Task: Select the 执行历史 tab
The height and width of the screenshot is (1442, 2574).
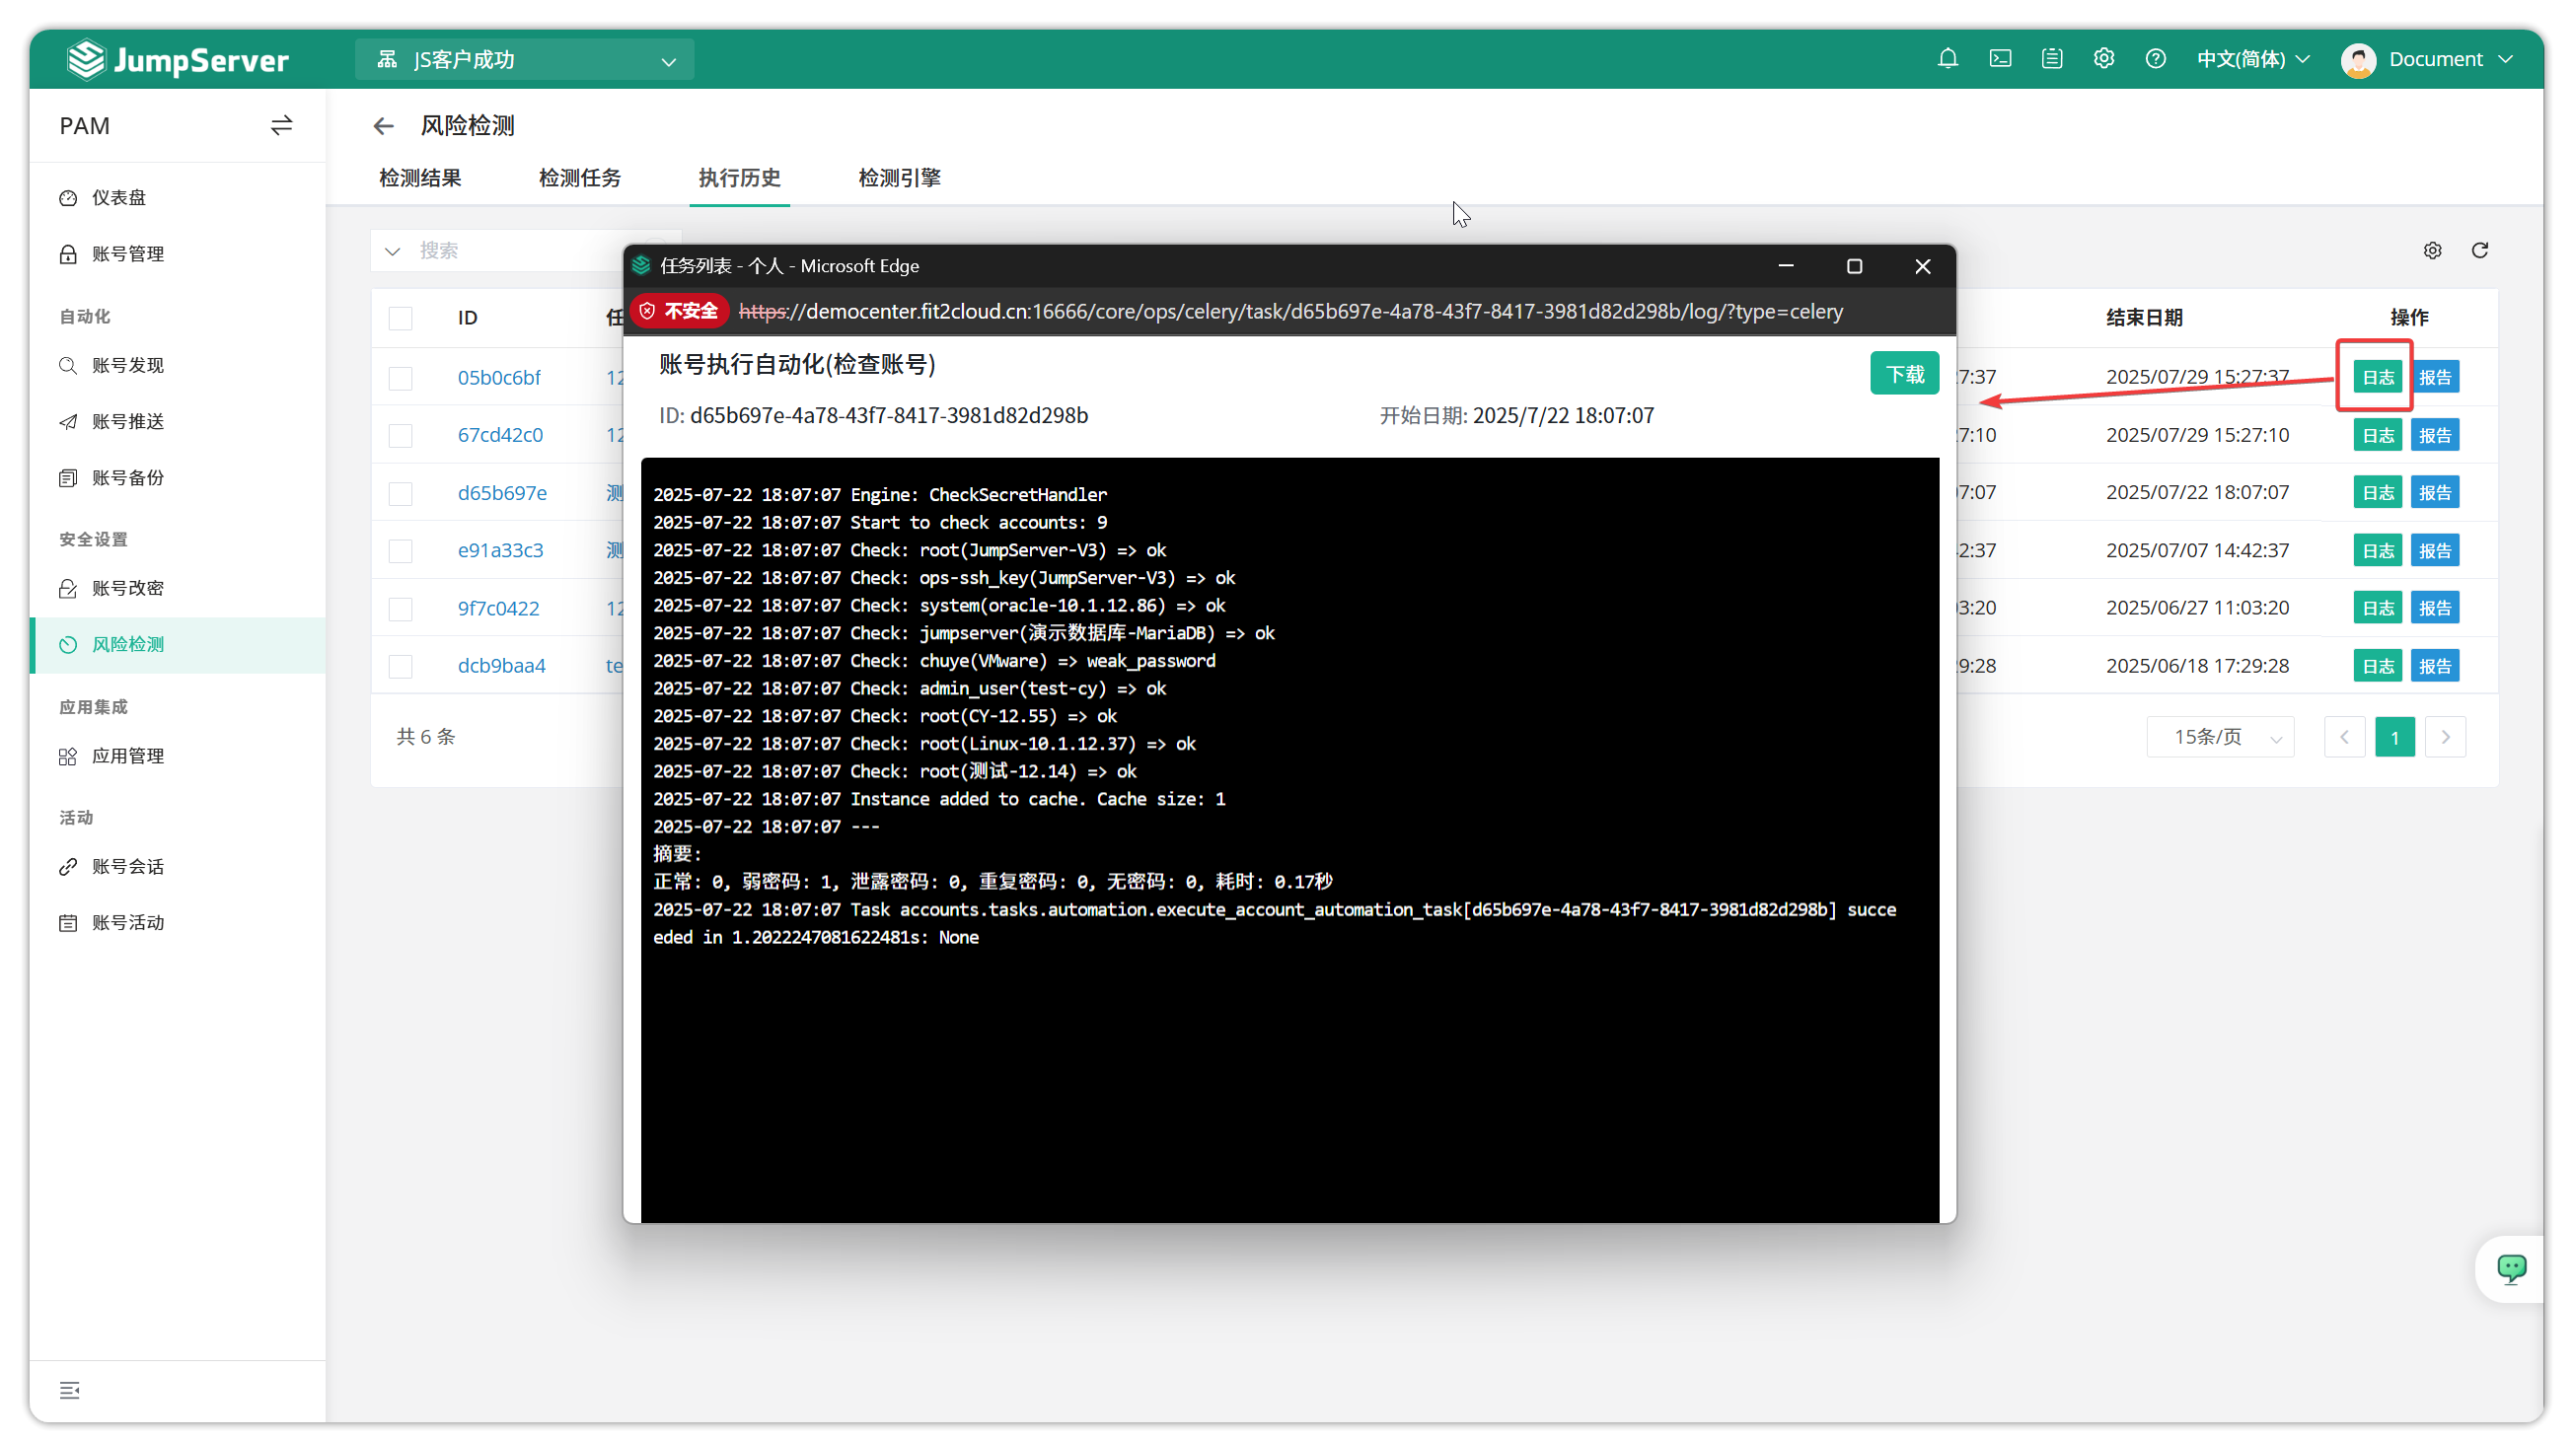Action: (x=739, y=178)
